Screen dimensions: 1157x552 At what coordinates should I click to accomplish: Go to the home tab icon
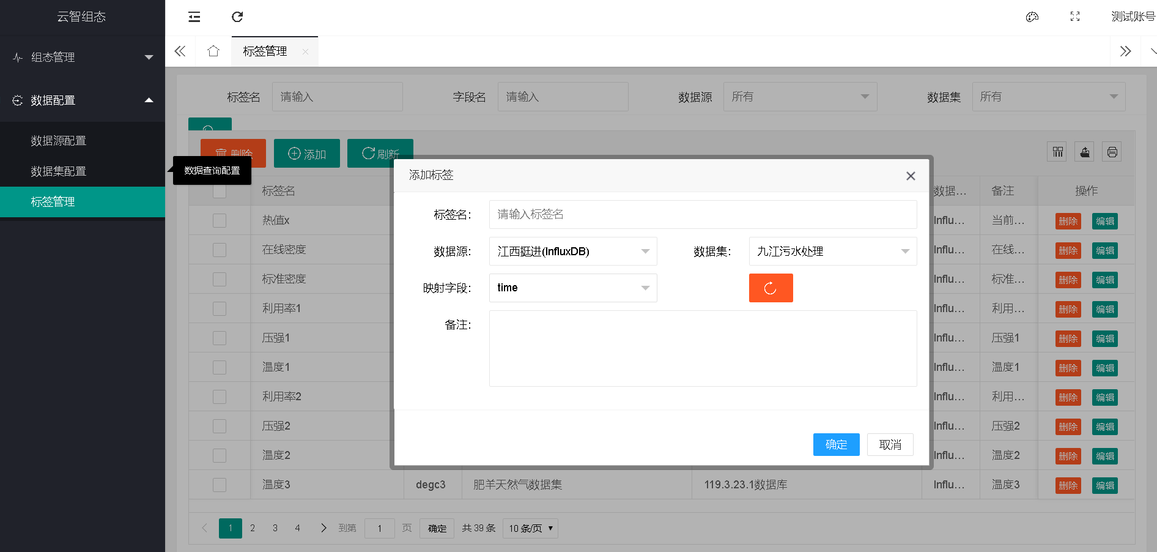pos(213,51)
